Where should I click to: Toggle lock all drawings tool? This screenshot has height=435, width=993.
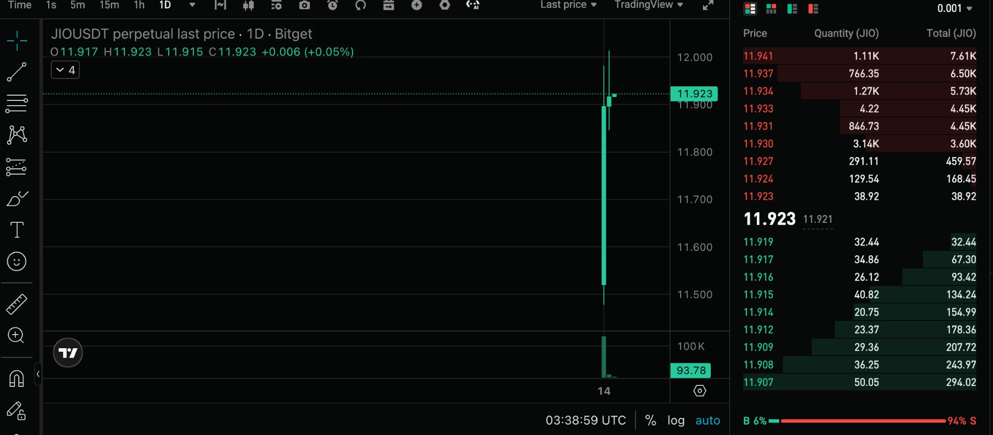16,411
